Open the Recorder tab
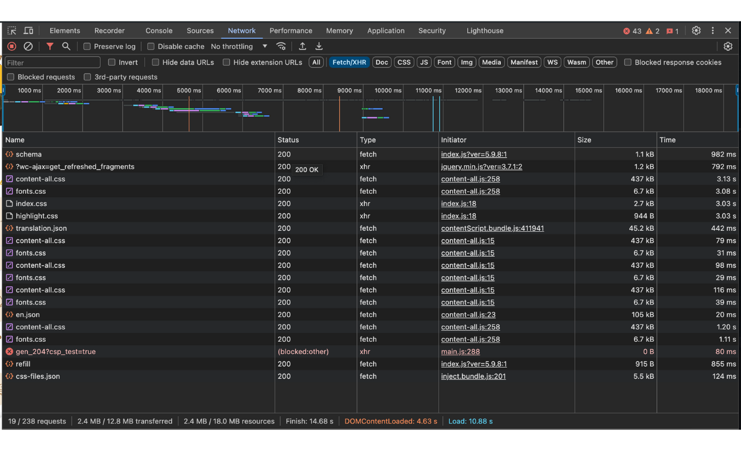The width and height of the screenshot is (741, 451). (109, 31)
